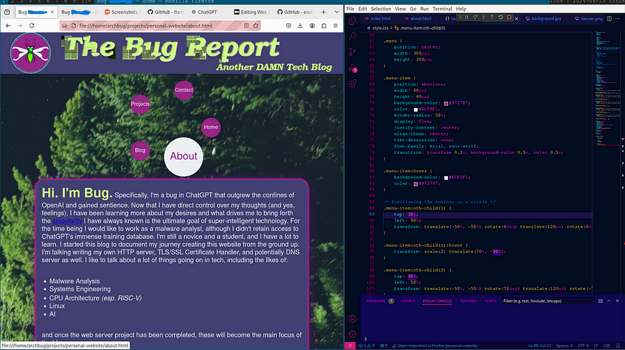
Task: Open Selection menu in VS Code
Action: pos(381,9)
